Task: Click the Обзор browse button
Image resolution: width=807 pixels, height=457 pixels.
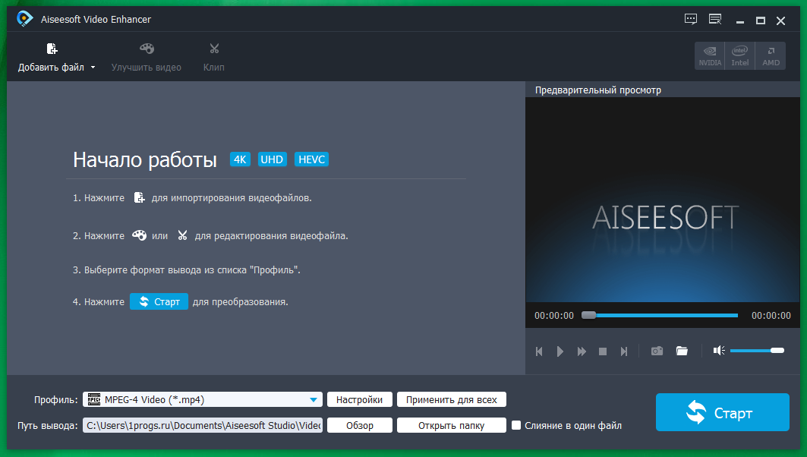Action: (x=359, y=425)
